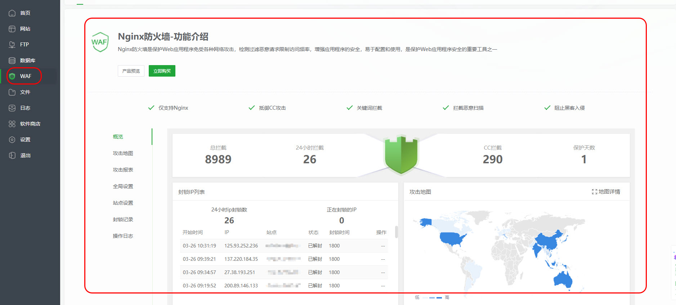Image resolution: width=676 pixels, height=305 pixels.
Task: Click the WAF logo beside the title
Action: click(x=100, y=42)
